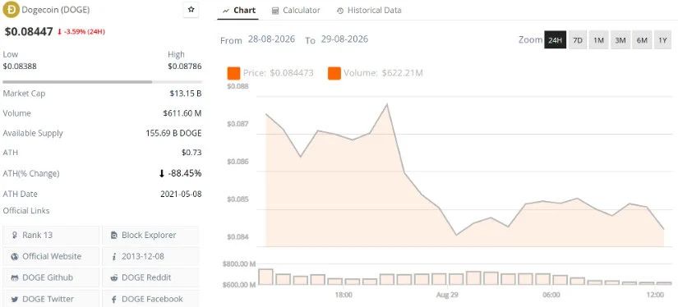Select the 1Y zoom range

click(x=662, y=40)
